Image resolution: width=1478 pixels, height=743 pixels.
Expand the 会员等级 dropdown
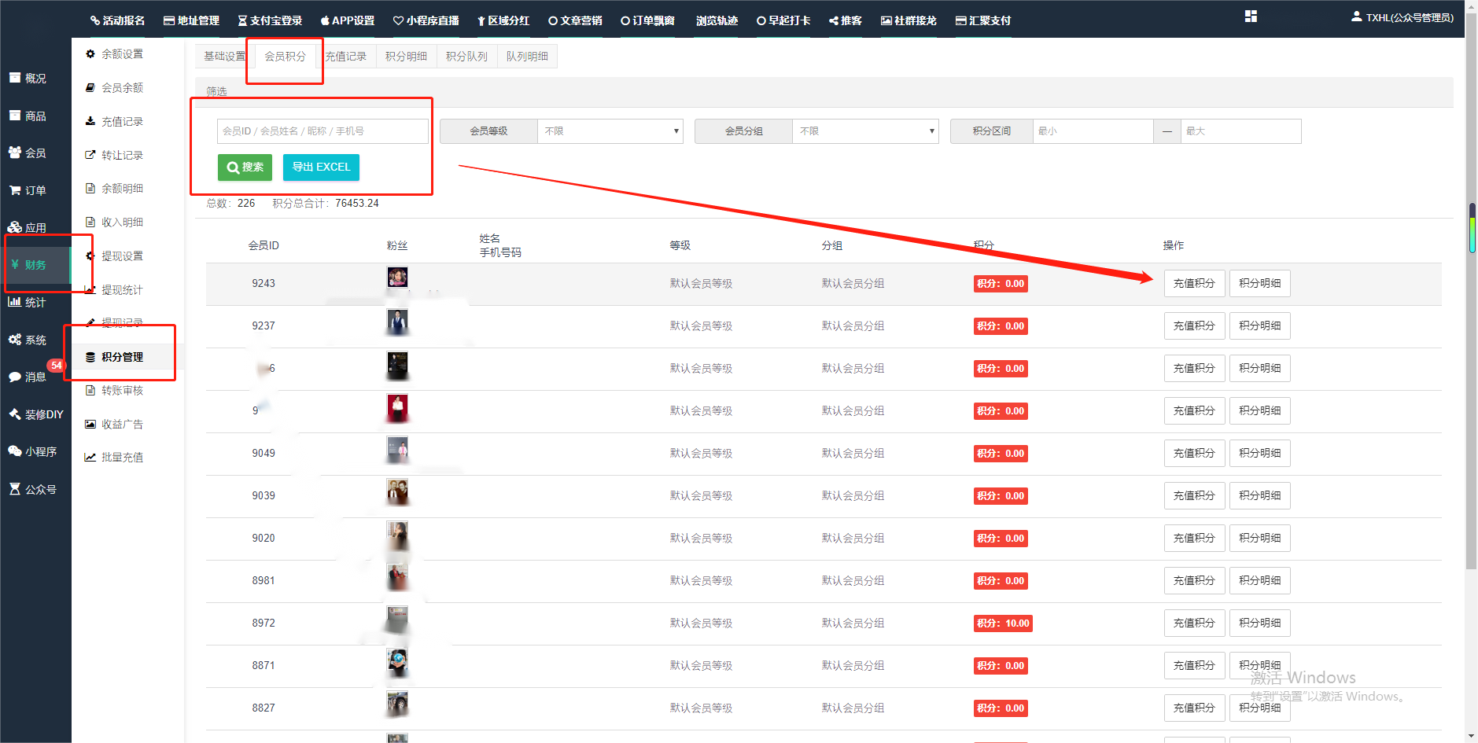pos(610,131)
